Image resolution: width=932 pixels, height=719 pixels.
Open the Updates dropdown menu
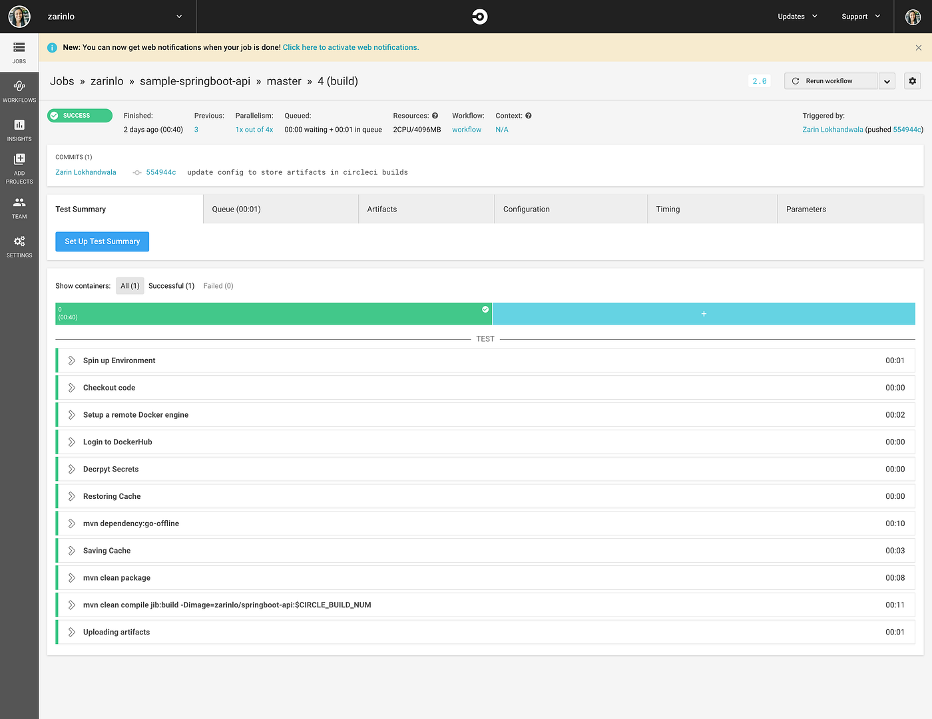797,17
